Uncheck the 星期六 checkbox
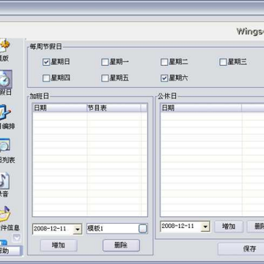Viewport: 264px width, 264px height. pyautogui.click(x=164, y=78)
